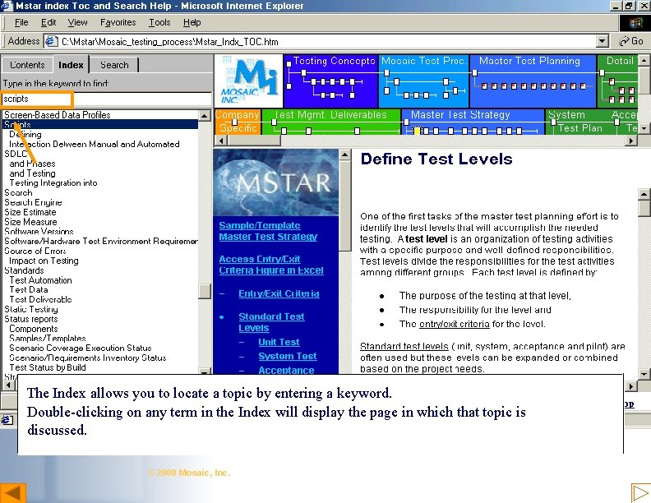The height and width of the screenshot is (503, 651).
Task: Click MSTAR sidebar scroll-up arrow
Action: tap(344, 155)
